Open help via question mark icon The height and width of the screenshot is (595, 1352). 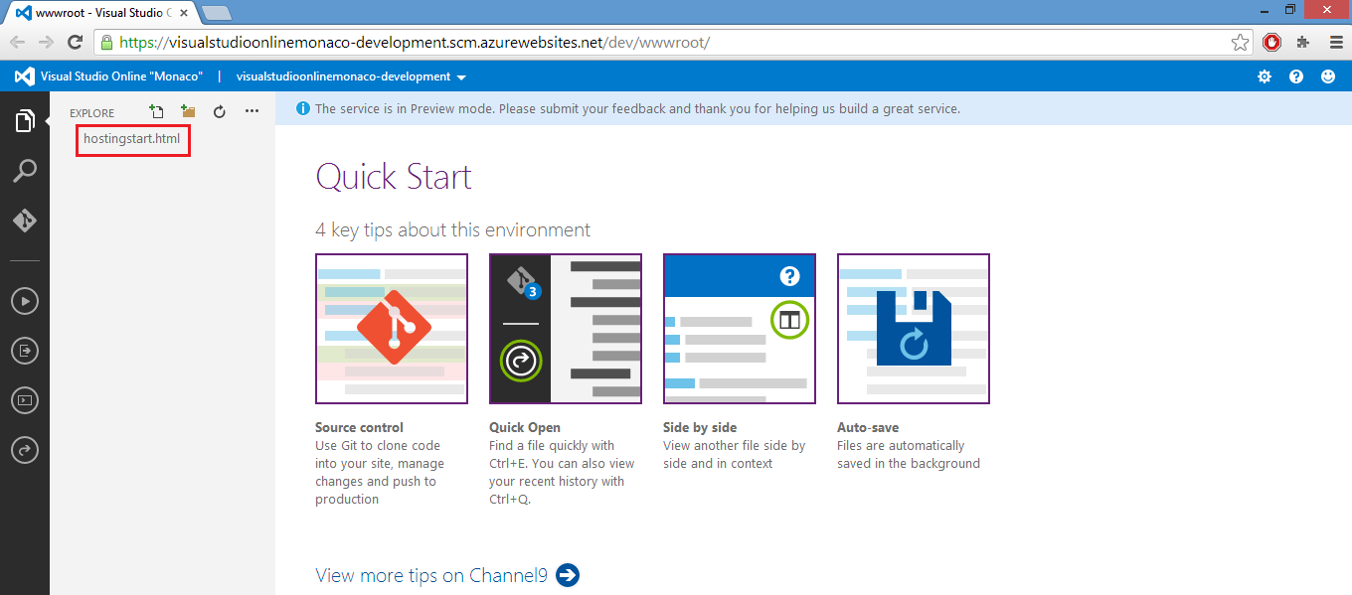click(1295, 75)
